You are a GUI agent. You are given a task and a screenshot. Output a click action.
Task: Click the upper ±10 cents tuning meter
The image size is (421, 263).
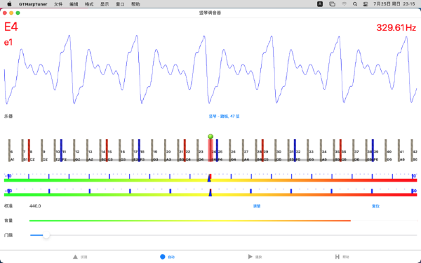(210, 177)
